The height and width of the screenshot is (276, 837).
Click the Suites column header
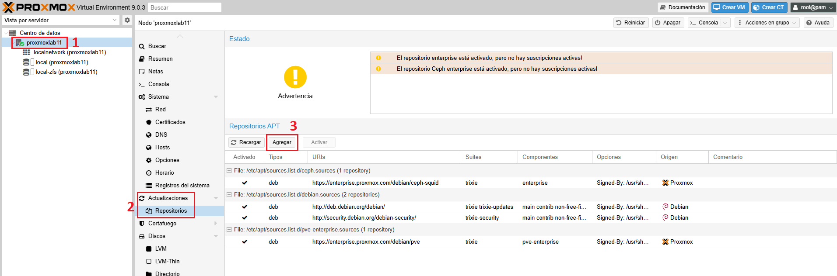[x=489, y=157]
